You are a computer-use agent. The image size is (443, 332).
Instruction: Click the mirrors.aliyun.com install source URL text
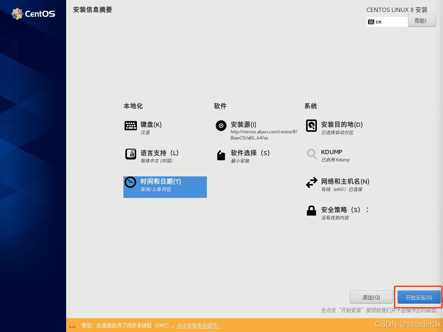click(263, 134)
